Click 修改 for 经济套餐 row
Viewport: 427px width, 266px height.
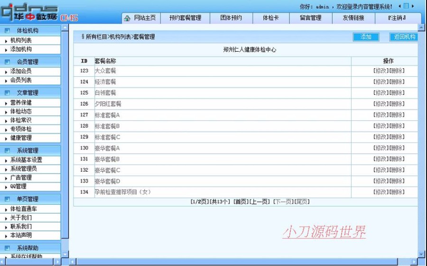[x=381, y=82]
